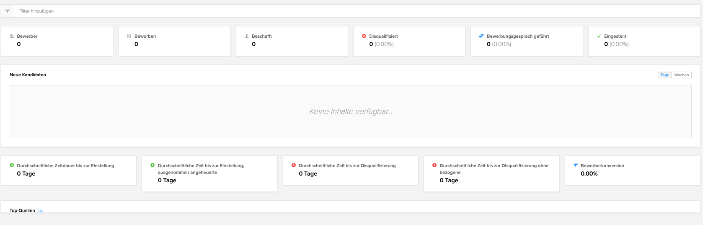Click the '0 Tage' value under Zeit bis zur Disqualifizierung
The height and width of the screenshot is (225, 703).
point(308,174)
